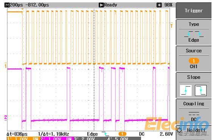This screenshot has height=140, width=214.
Task: Toggle channel 2 ground marker
Action: (6, 117)
